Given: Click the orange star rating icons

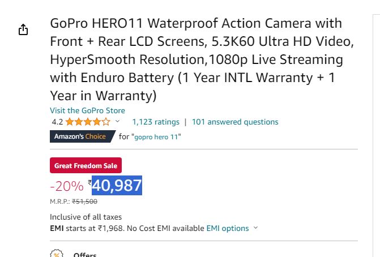Looking at the screenshot, I should (88, 122).
